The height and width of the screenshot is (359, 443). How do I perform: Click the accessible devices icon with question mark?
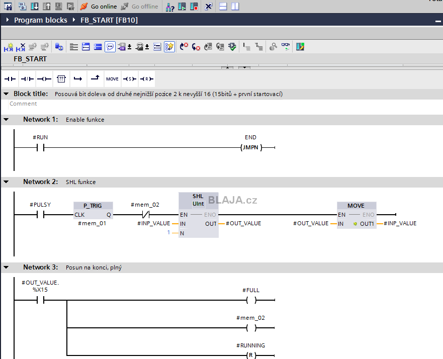tap(170, 7)
